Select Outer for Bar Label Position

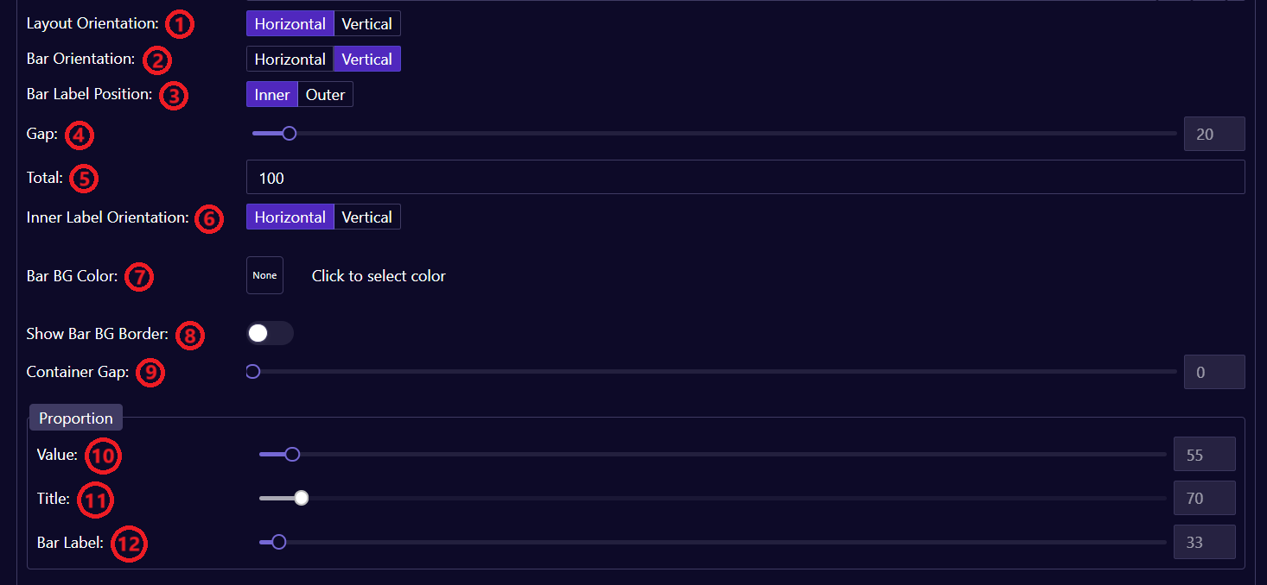click(325, 95)
